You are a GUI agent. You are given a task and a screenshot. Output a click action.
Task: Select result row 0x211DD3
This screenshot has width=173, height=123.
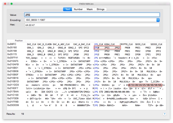pyautogui.click(x=87, y=85)
